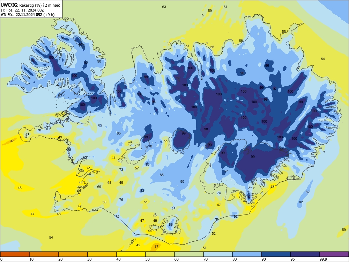Click the dark orange 0–10 legend swatch
349x262 pixels.
tap(15, 254)
